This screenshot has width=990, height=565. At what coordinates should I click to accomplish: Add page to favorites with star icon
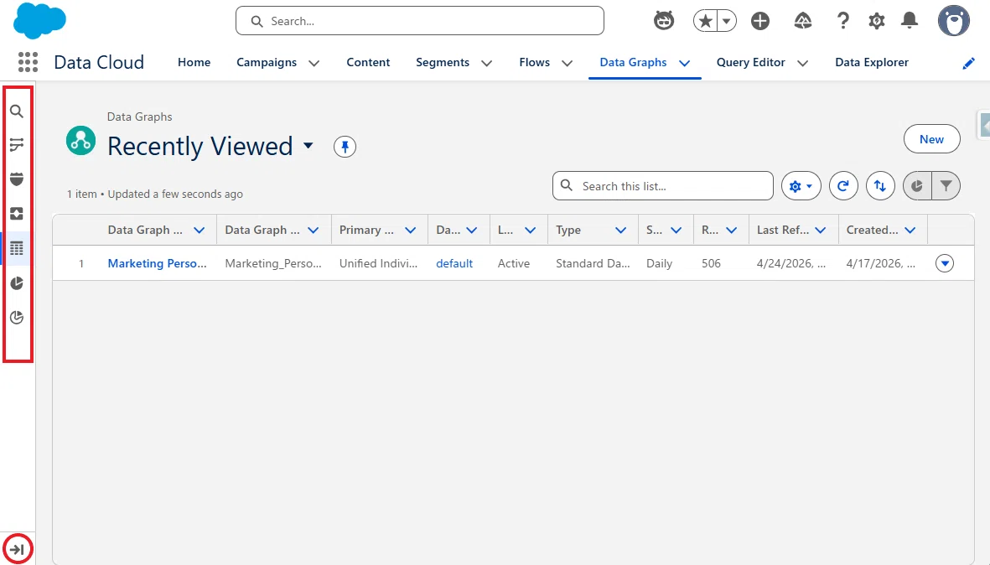coord(706,21)
